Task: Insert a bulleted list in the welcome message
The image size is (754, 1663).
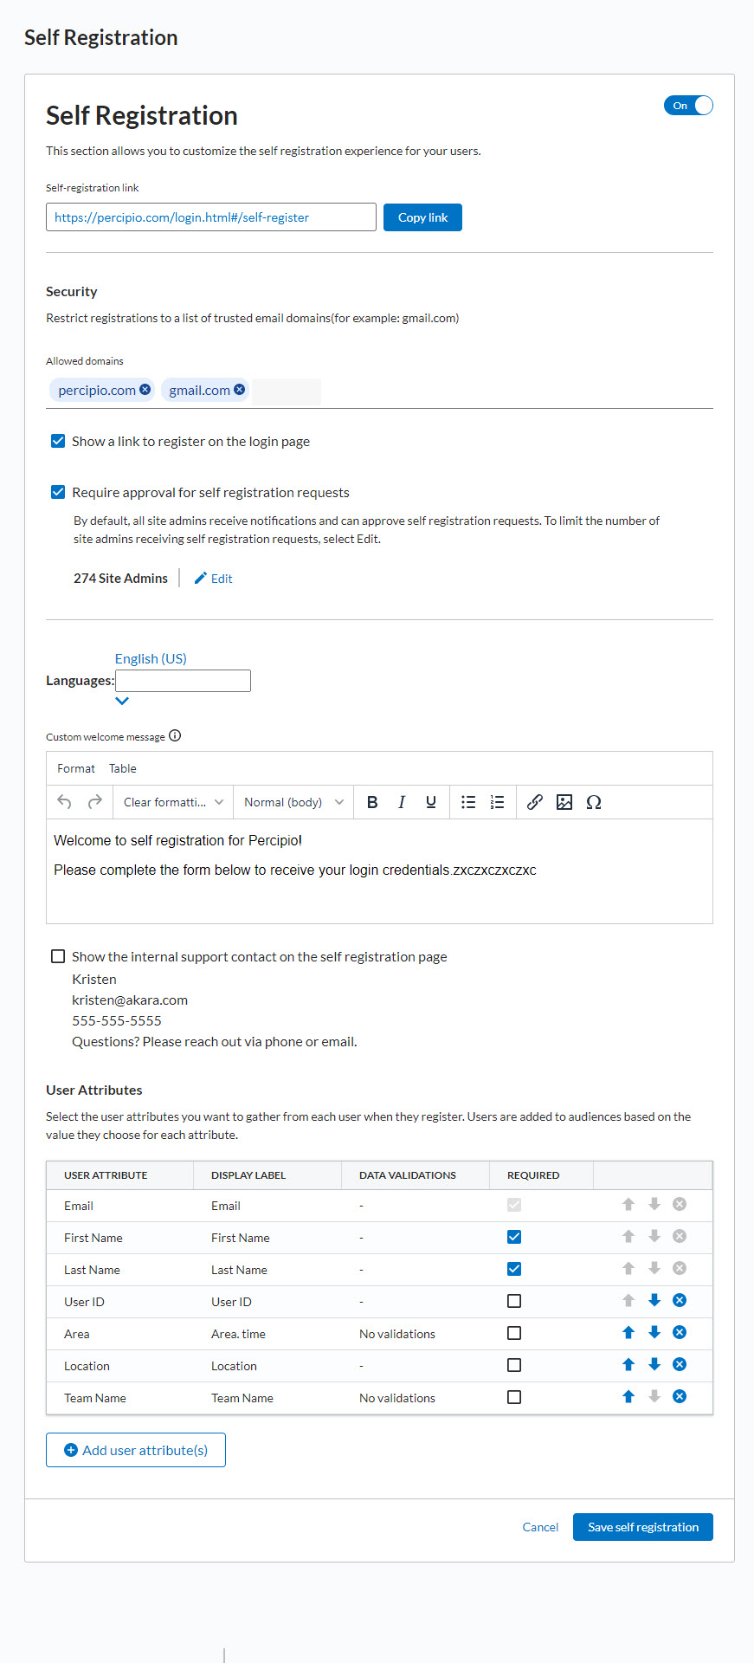Action: coord(468,802)
